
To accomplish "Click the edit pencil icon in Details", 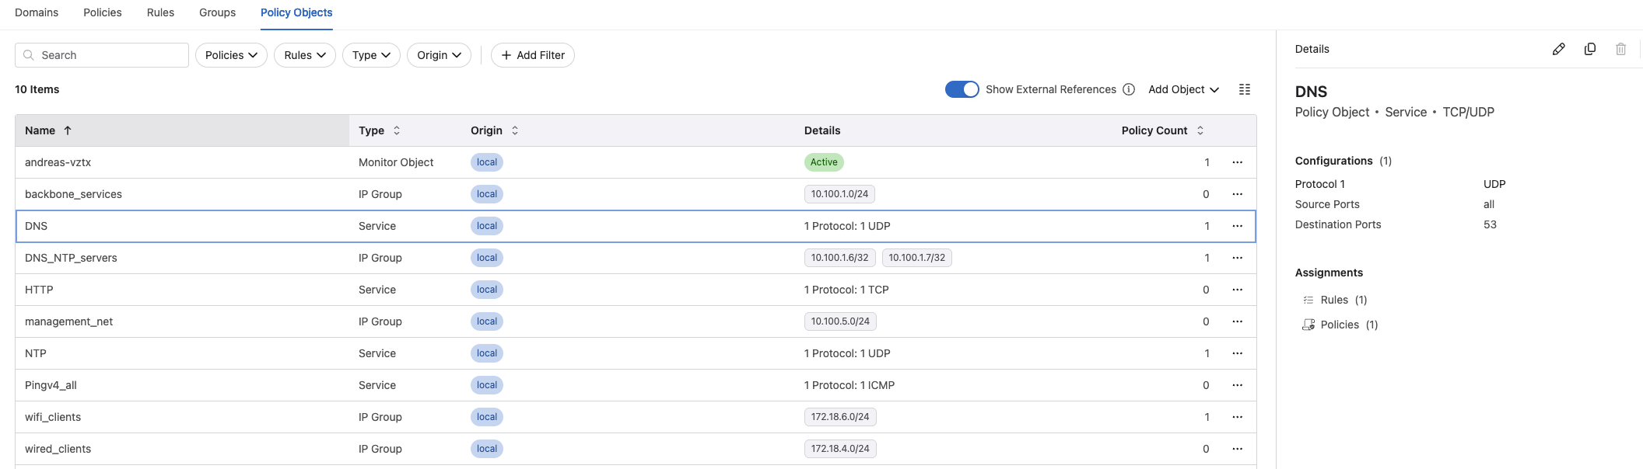I will (x=1558, y=49).
